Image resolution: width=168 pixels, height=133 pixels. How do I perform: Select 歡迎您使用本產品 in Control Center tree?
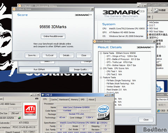click(x=158, y=35)
